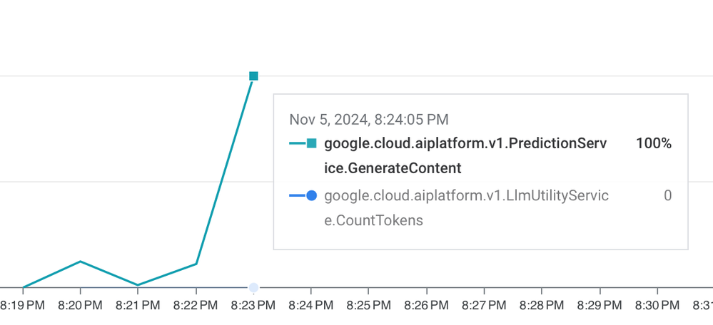Screen dimensions: 713x325
Task: Click the 8:30 PM axis label
Action: coord(657,306)
